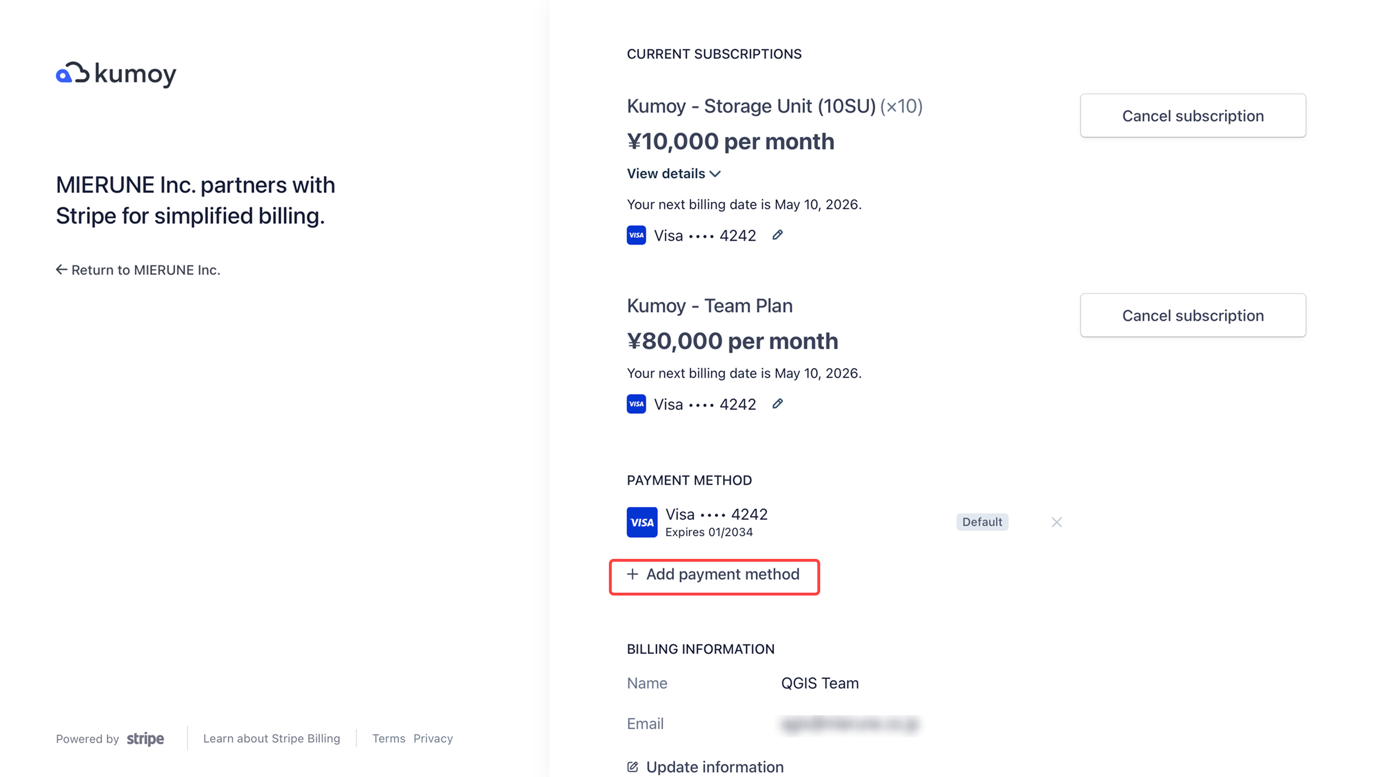Click the back arrow before Return to MIERUNE Inc.
The width and height of the screenshot is (1377, 777).
[x=61, y=269]
